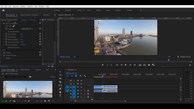The image size is (194, 109).
Task: Toggle V2 track output eye
Action: point(81,84)
